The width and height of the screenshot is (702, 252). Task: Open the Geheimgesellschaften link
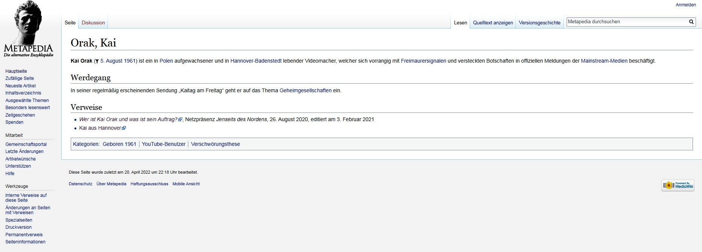(305, 90)
